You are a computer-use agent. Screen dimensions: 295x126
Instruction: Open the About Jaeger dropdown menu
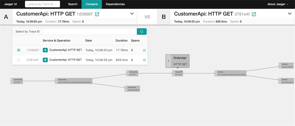coord(278,4)
